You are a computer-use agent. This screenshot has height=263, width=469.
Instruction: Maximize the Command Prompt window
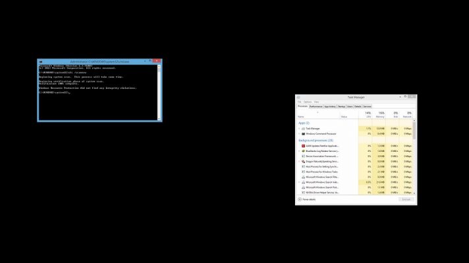pos(150,61)
